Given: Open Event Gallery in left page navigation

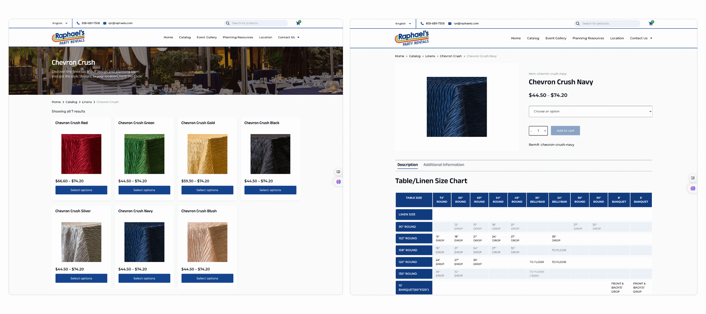Looking at the screenshot, I should [206, 37].
